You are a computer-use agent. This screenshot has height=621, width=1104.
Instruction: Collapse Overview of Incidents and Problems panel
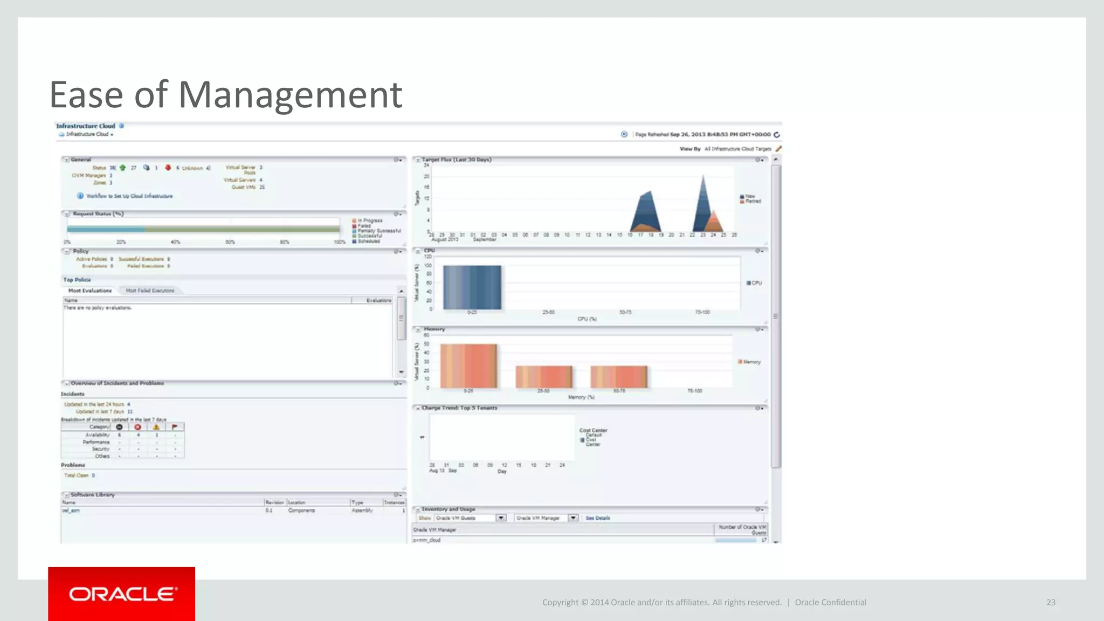pyautogui.click(x=66, y=383)
